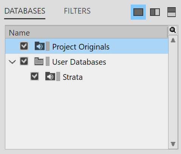Open the DATABASES tab
The height and width of the screenshot is (154, 181).
25,11
